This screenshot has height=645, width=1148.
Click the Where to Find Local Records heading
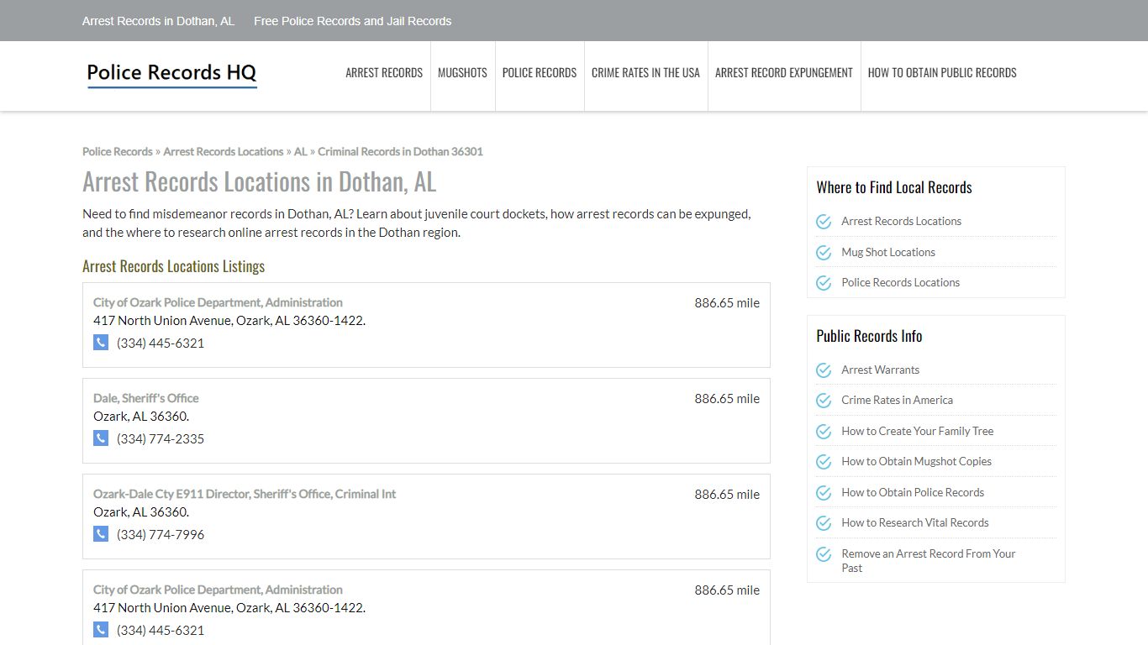[894, 187]
